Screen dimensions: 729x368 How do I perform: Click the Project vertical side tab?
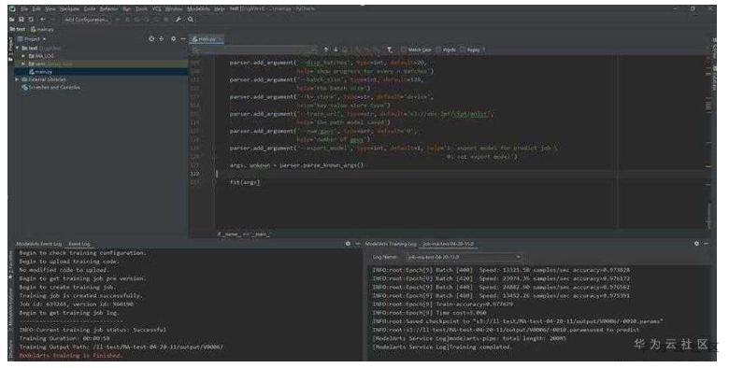10,49
